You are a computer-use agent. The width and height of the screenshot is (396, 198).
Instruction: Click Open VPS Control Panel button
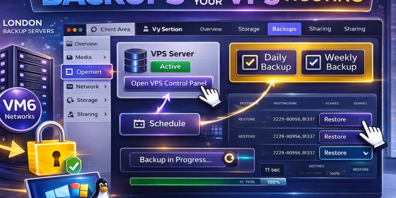click(x=168, y=83)
